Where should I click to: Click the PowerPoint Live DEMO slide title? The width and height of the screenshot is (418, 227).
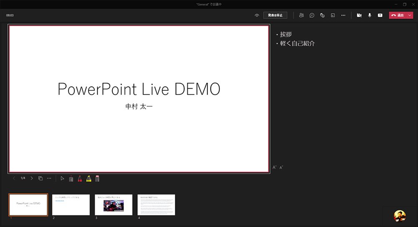139,89
